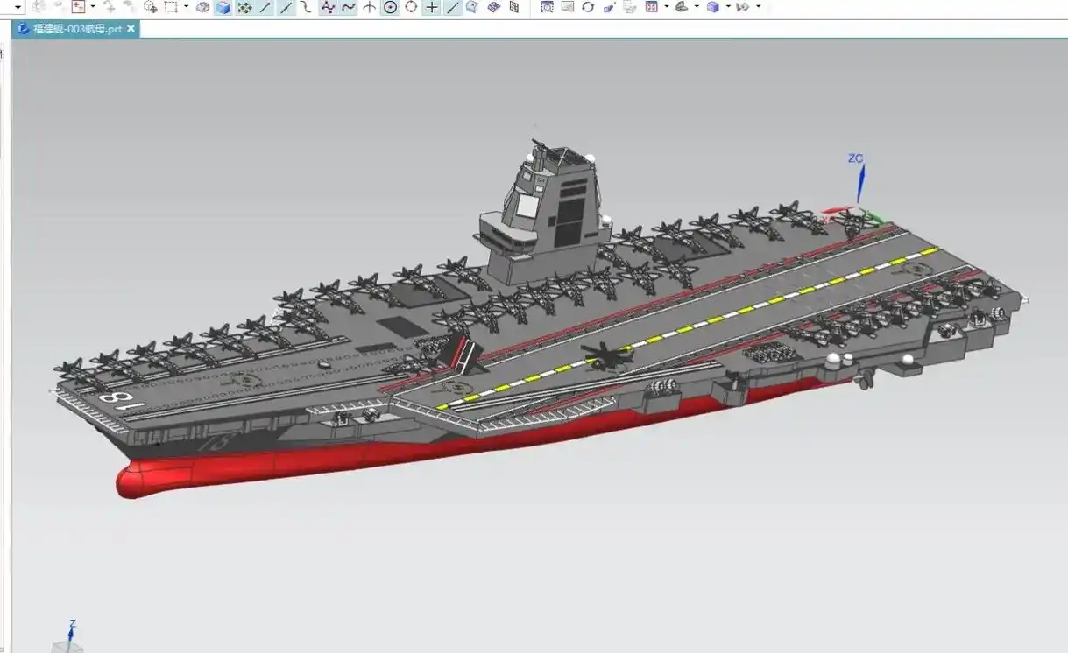Open the selection rectangle dropdown arrow

click(186, 7)
